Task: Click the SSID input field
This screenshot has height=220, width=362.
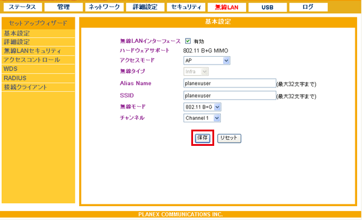Action: 230,95
